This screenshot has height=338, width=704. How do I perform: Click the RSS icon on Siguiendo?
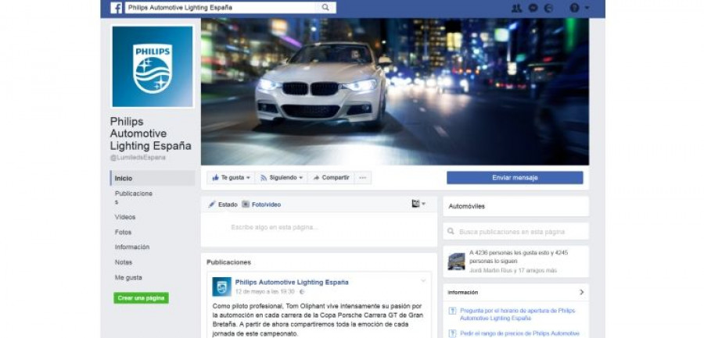(264, 178)
